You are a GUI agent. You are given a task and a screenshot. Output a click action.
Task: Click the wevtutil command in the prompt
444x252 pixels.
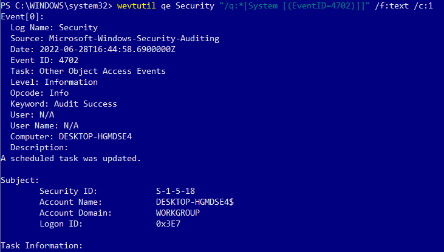pos(136,6)
